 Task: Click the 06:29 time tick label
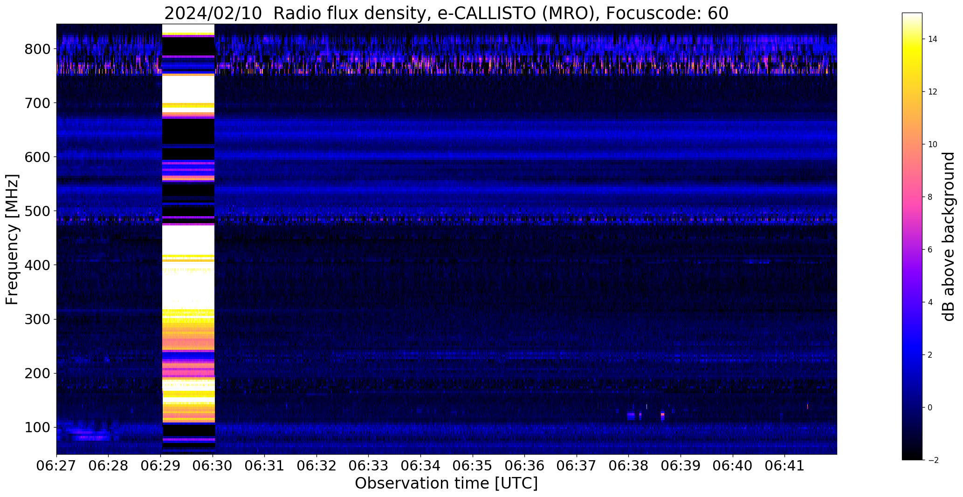click(161, 466)
